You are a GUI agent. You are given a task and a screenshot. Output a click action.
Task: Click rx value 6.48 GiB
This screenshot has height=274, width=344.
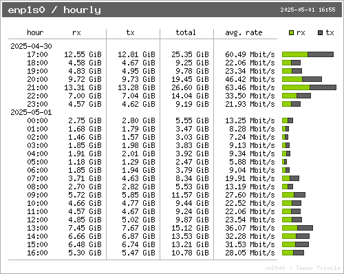pyautogui.click(x=85, y=244)
